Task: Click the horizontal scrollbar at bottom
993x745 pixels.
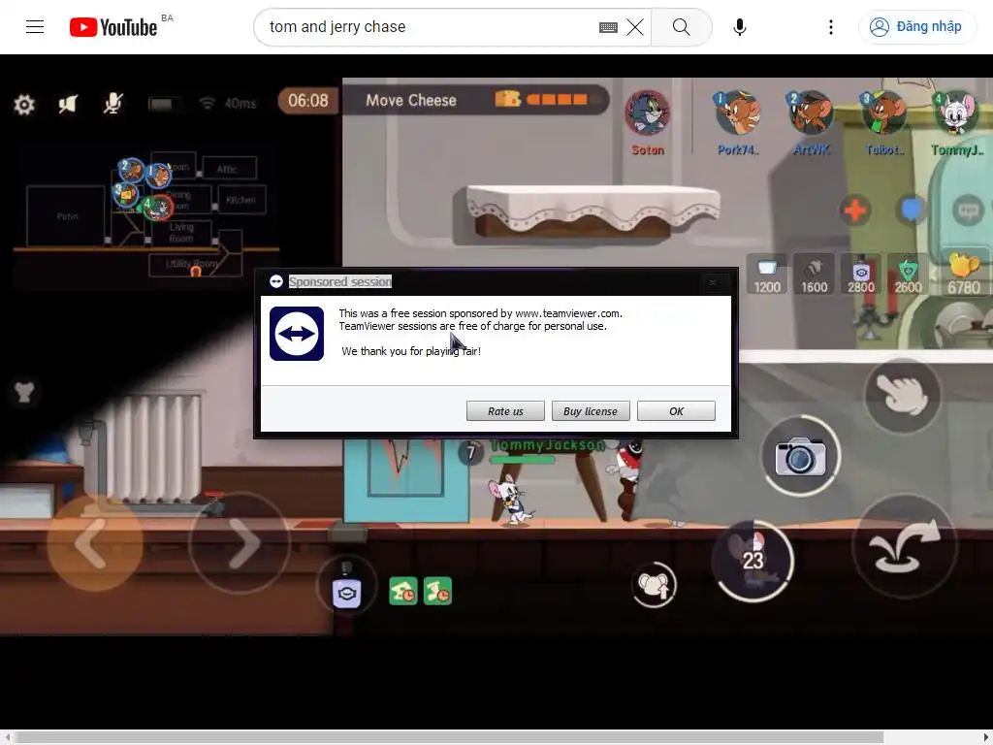Action: (450, 737)
